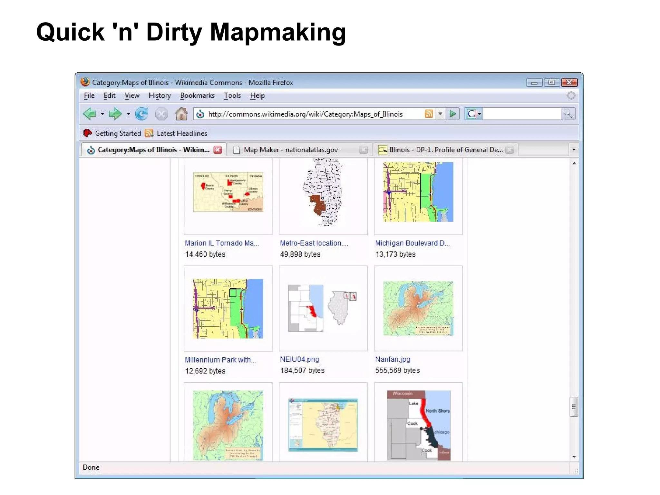Viewport: 660px width, 495px height.
Task: Click the Firefox logo icon in the title bar
Action: tap(85, 82)
